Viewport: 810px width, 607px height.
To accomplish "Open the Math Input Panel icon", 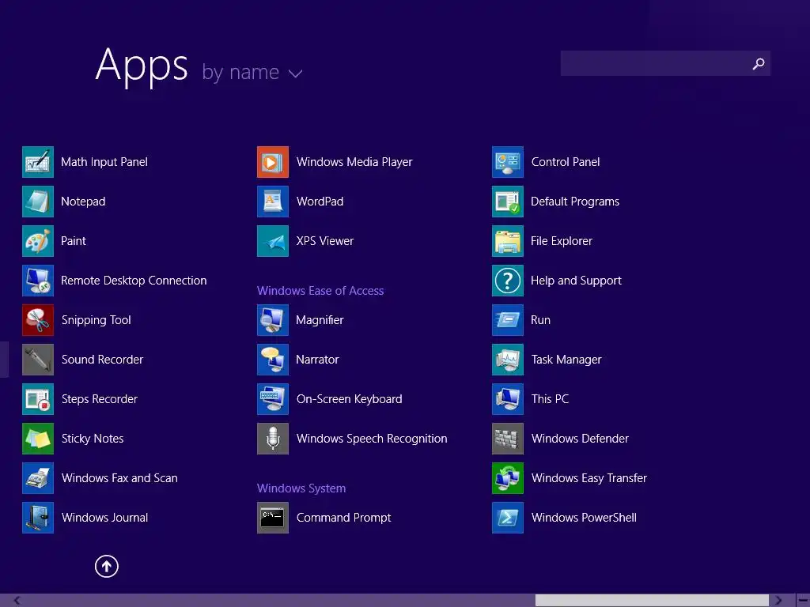I will [x=38, y=162].
